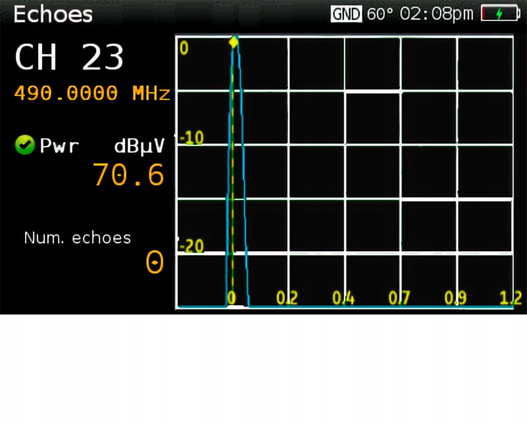This screenshot has width=527, height=424.
Task: Select the CH 23 channel label
Action: click(69, 57)
